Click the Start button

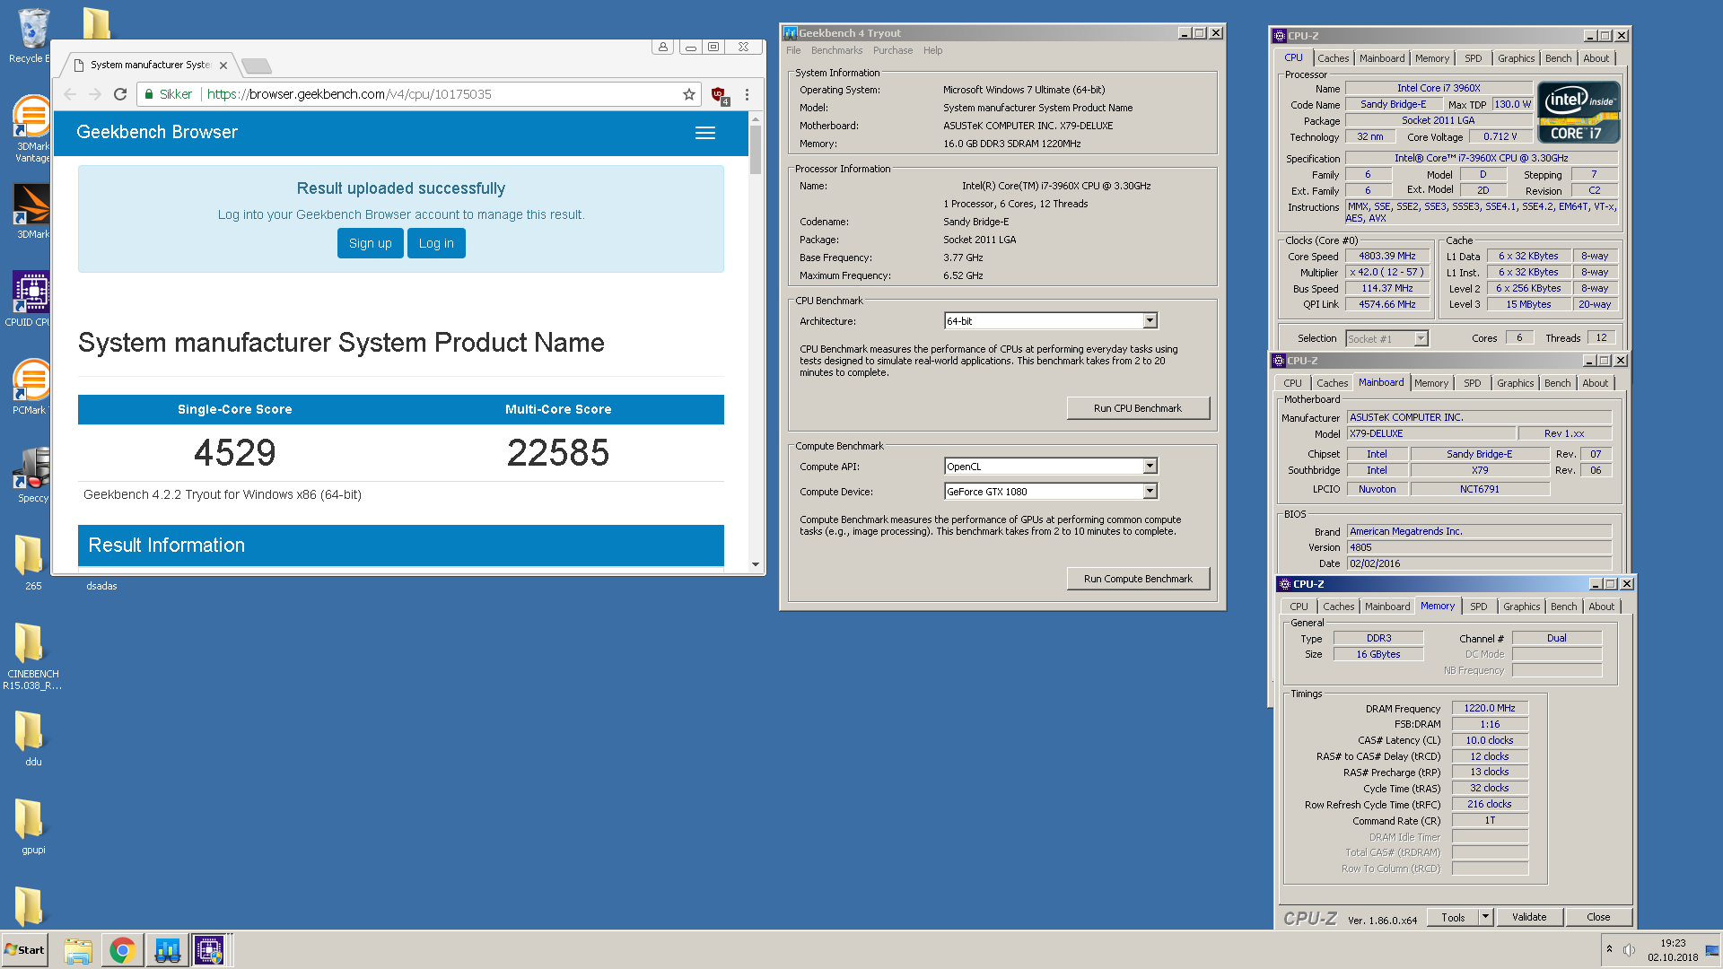pos(24,950)
